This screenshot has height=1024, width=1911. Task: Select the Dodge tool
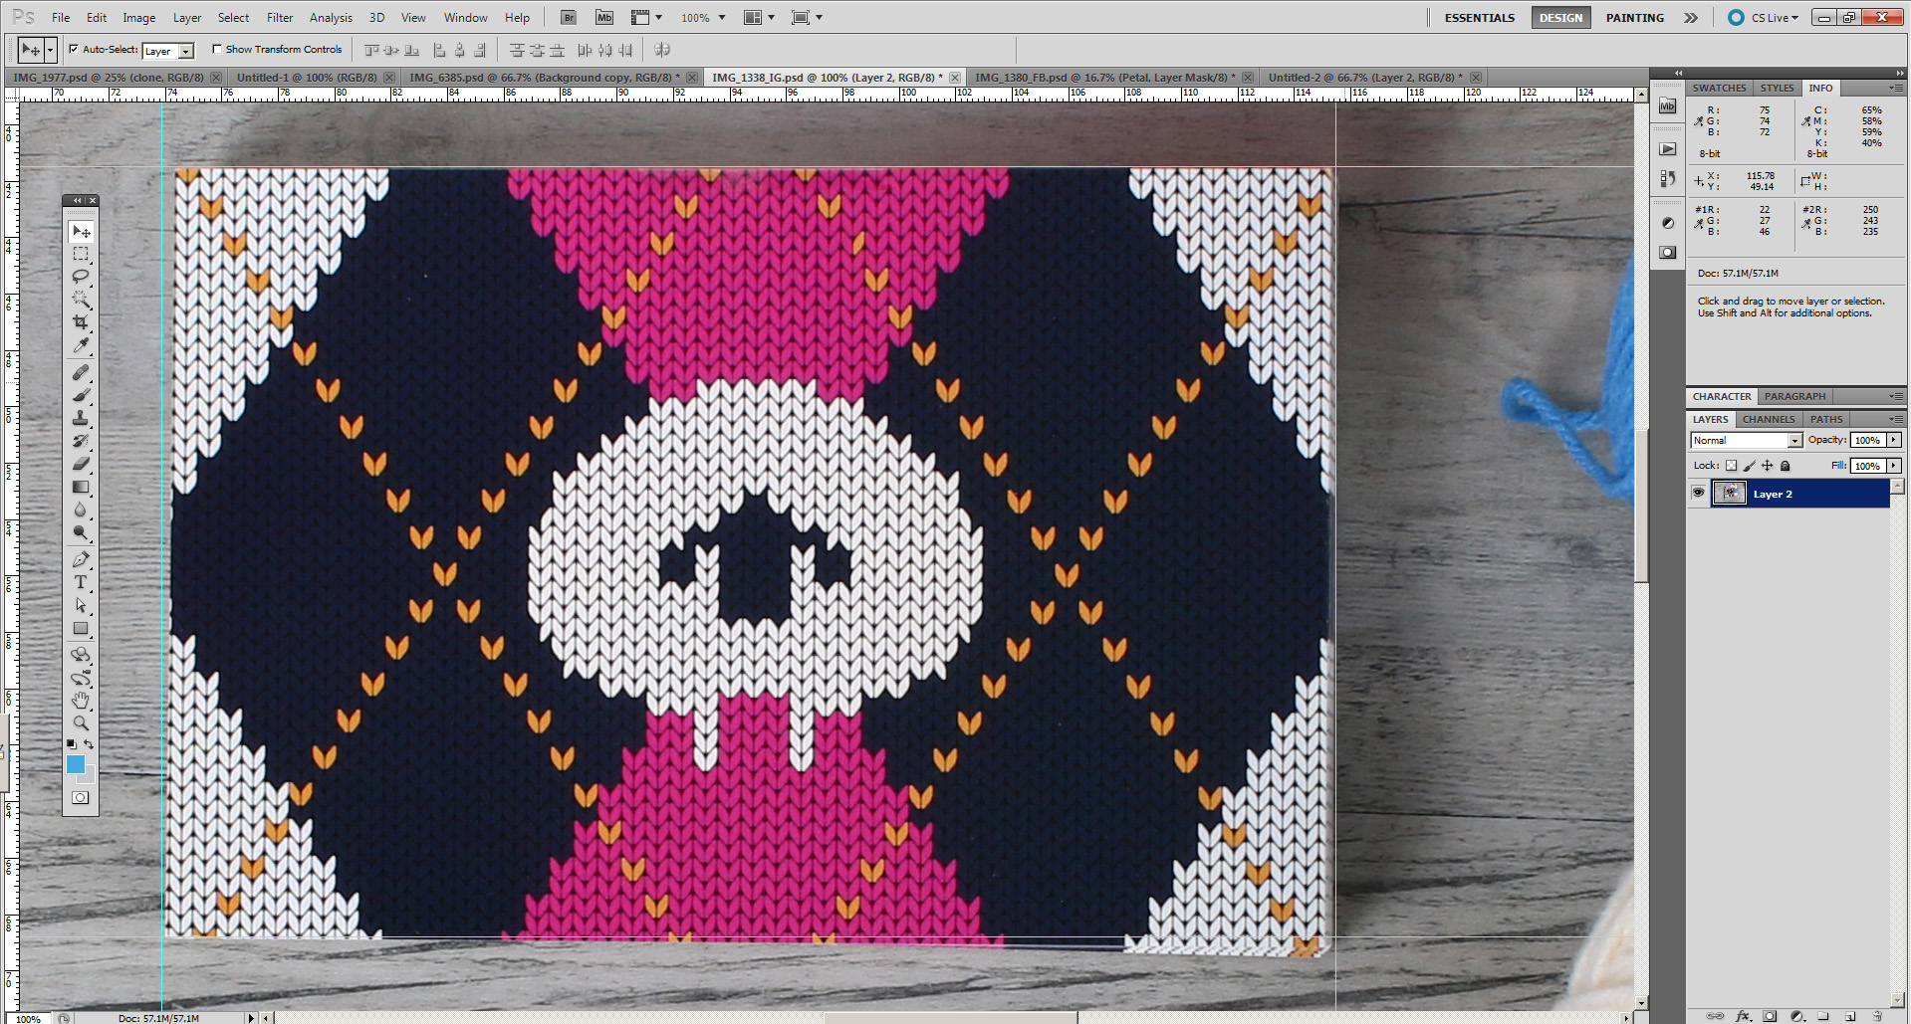point(81,532)
